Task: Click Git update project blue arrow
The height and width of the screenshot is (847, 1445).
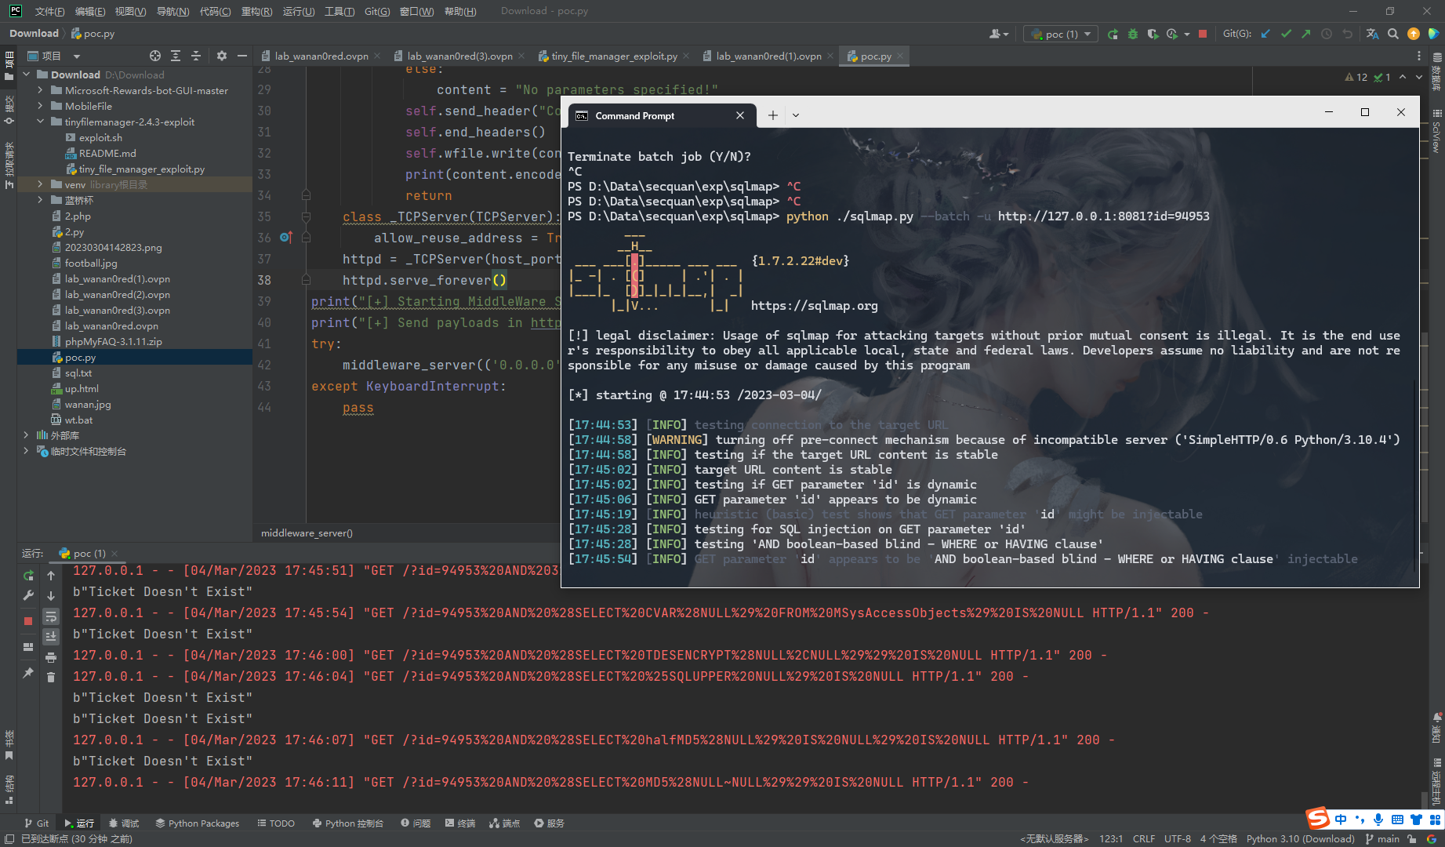Action: coord(1265,34)
